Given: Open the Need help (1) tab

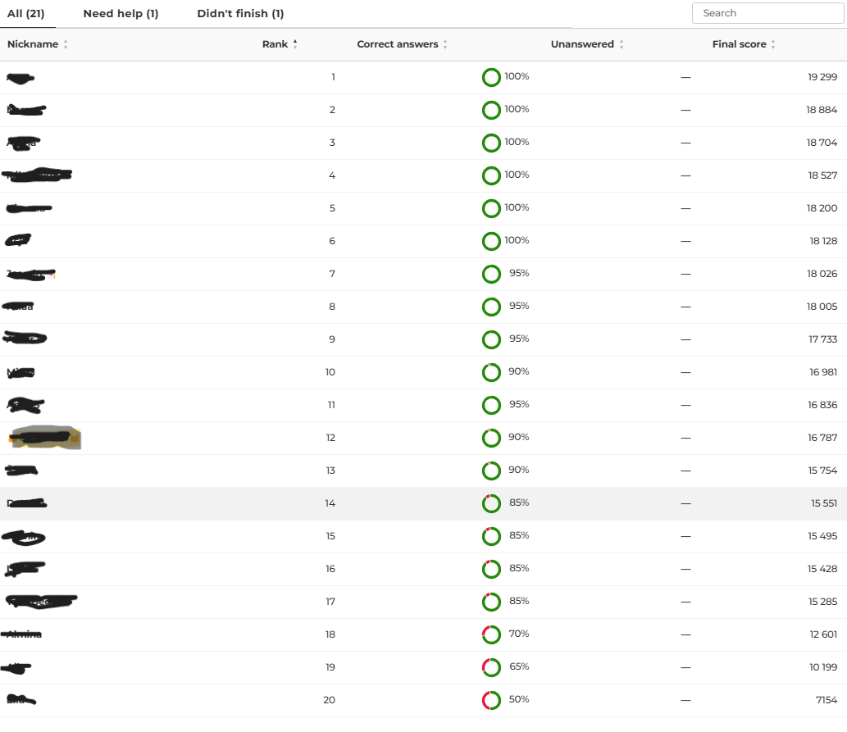Looking at the screenshot, I should click(121, 13).
